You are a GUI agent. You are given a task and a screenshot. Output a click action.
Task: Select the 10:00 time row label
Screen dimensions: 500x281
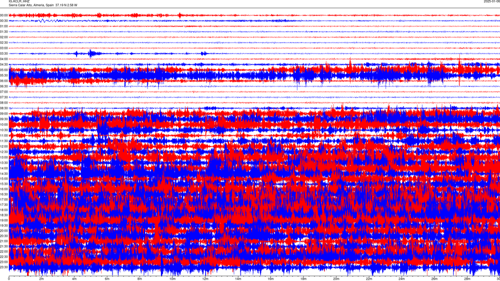point(4,124)
